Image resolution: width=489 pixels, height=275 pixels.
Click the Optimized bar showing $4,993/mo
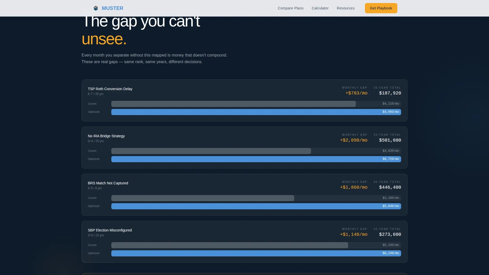(x=256, y=112)
